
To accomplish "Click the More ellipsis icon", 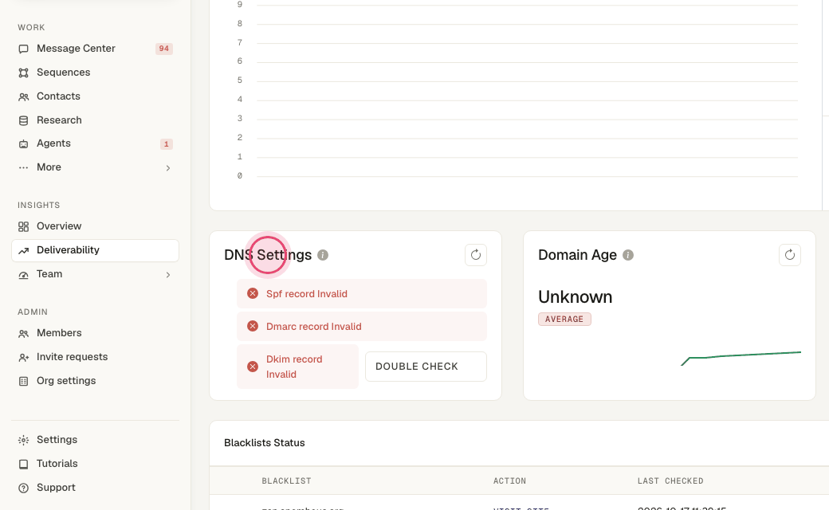I will [x=23, y=167].
